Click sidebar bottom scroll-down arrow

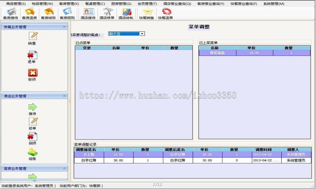[34, 180]
